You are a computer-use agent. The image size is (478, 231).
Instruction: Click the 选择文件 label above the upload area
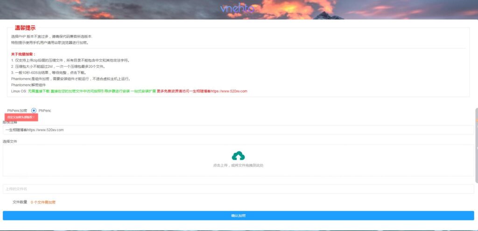tap(10, 141)
